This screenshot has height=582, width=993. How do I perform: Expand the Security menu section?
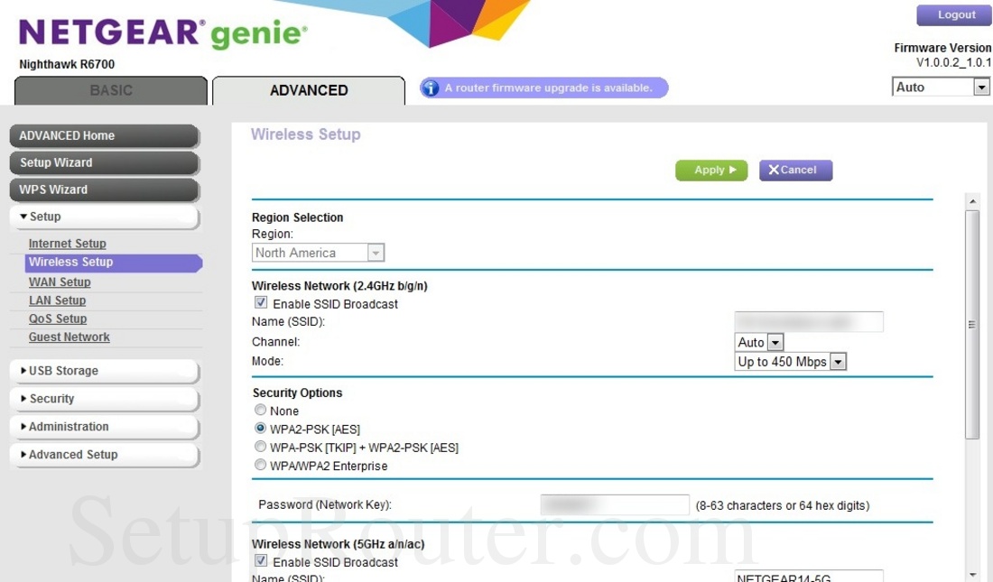coord(104,399)
